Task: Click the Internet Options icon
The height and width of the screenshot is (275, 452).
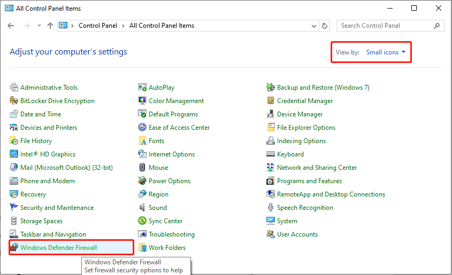Action: tap(142, 154)
